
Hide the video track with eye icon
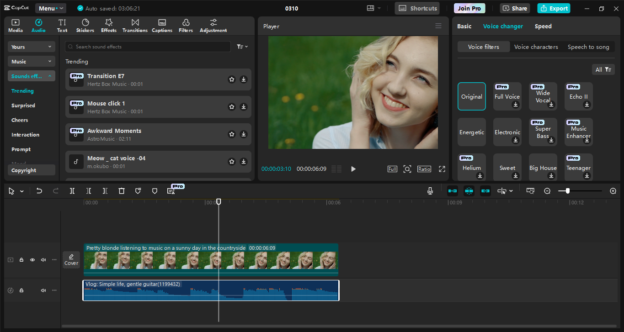point(32,260)
